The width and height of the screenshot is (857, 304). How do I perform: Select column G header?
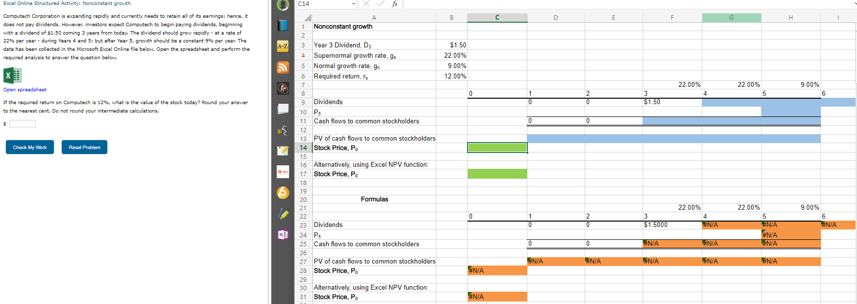pos(731,18)
